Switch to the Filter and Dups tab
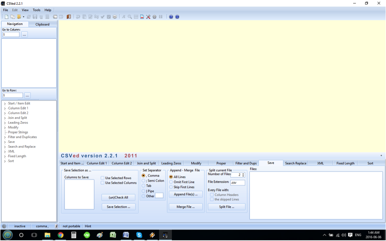386x241 pixels. (246, 163)
